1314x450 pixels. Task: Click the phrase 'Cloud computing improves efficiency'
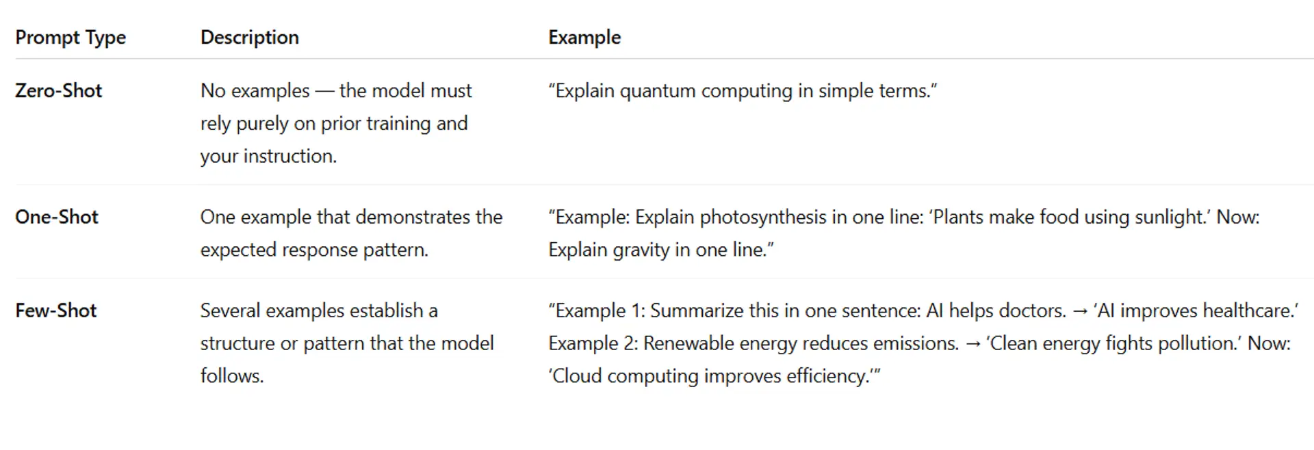click(710, 376)
